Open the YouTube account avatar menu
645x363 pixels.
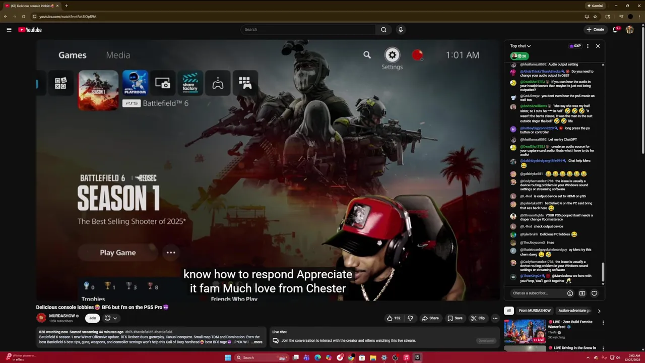coord(629,30)
